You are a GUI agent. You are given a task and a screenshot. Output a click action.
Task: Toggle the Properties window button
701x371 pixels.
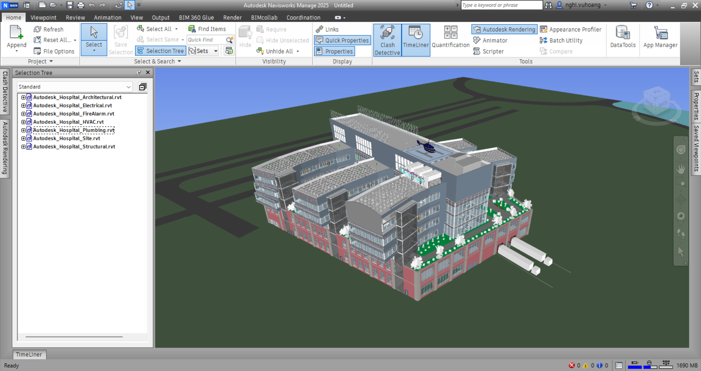point(335,51)
